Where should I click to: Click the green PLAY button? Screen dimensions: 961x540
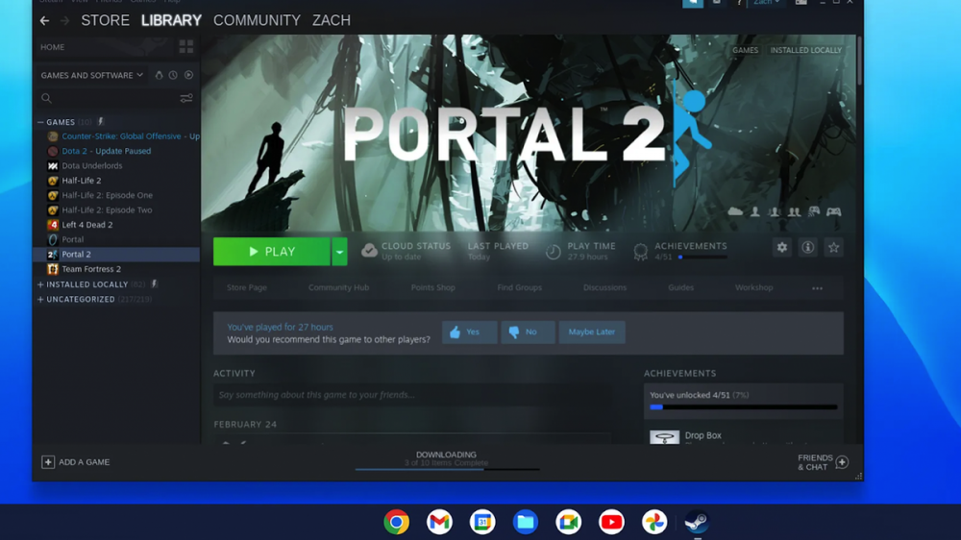272,252
